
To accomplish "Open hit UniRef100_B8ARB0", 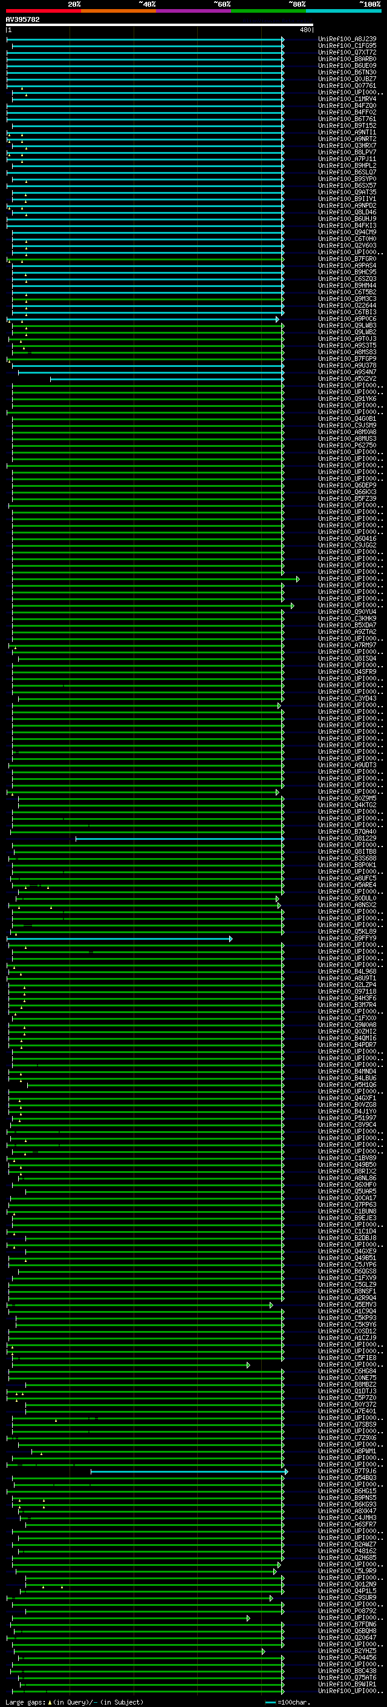I will (x=347, y=59).
